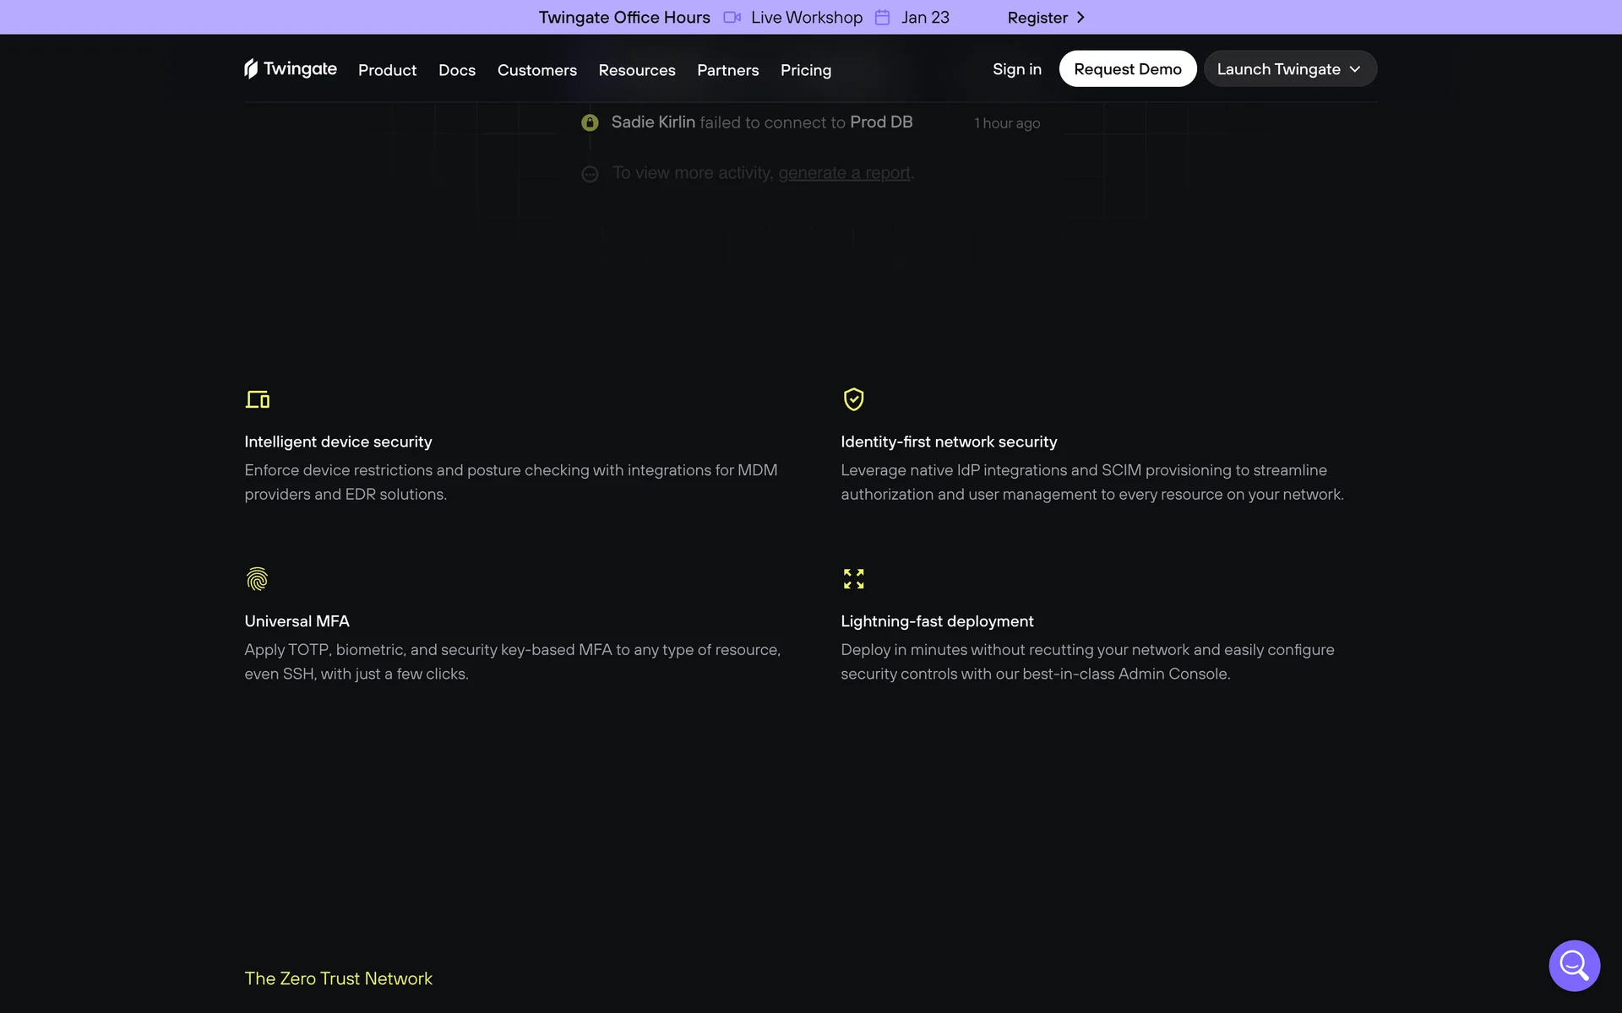Click the ellipsis icon beside view more activity
The width and height of the screenshot is (1622, 1013).
590,175
